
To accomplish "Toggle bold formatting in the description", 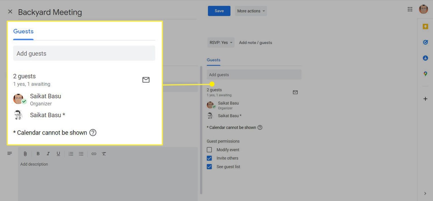I will click(x=38, y=154).
